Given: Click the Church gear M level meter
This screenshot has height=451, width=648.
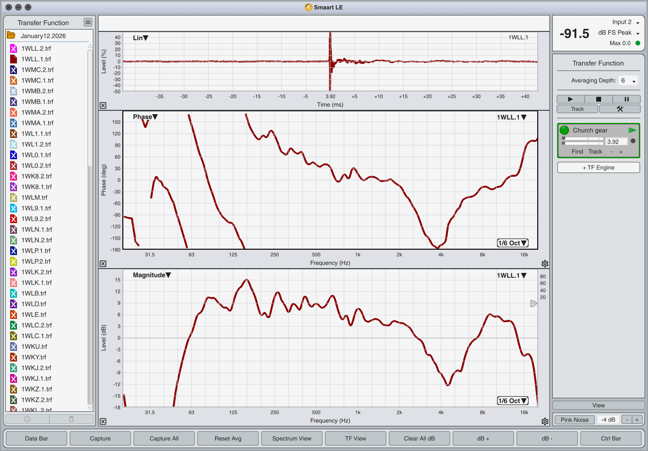Looking at the screenshot, I should click(x=584, y=138).
